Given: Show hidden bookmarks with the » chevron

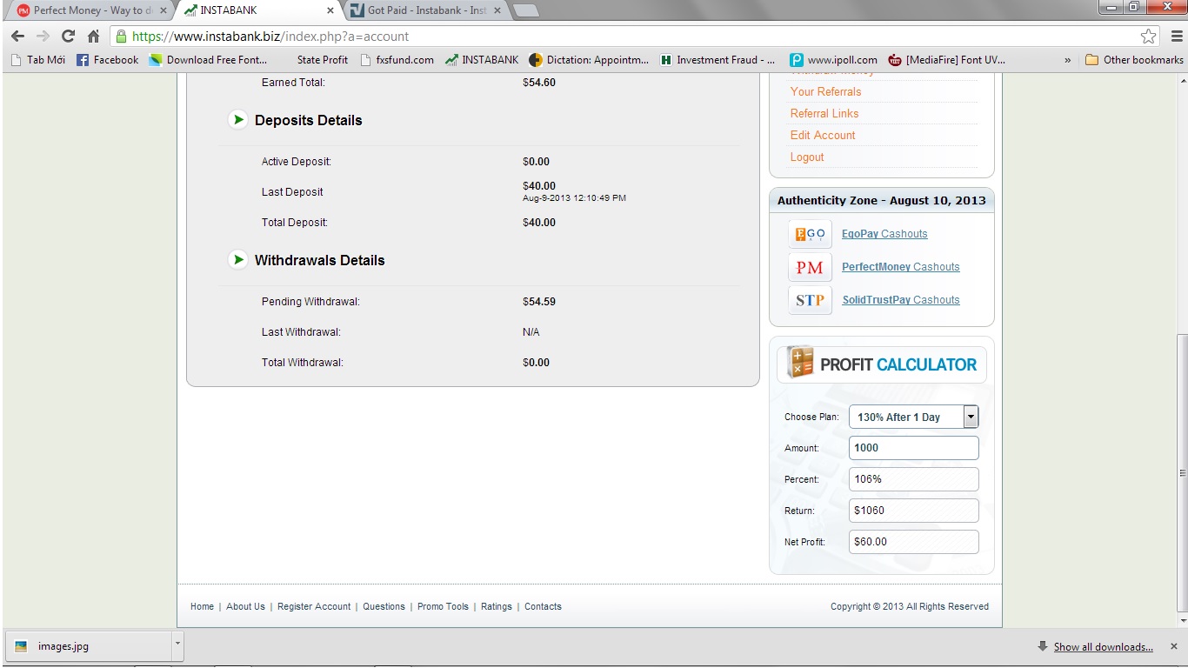Looking at the screenshot, I should click(x=1068, y=60).
